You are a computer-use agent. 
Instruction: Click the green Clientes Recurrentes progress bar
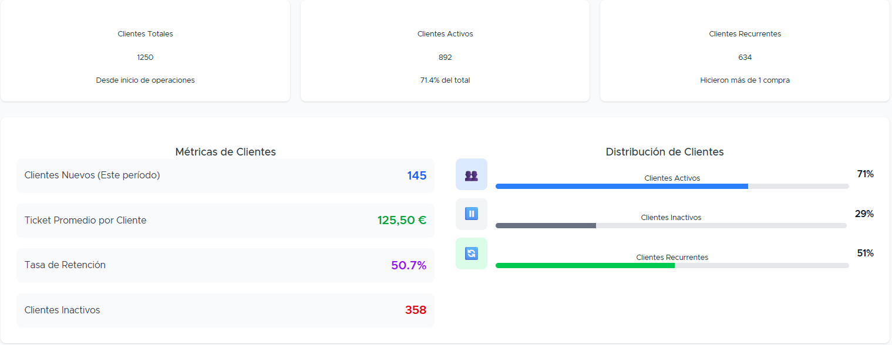tap(585, 265)
